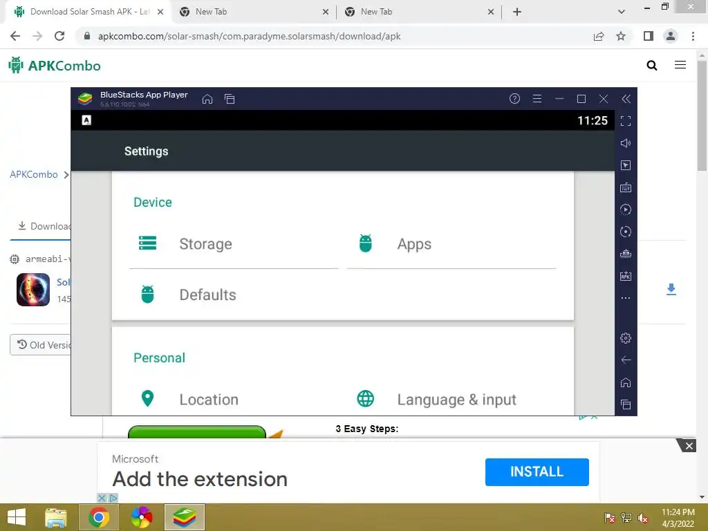The height and width of the screenshot is (531, 708).
Task: Click the APKCombo logo
Action: click(x=55, y=66)
